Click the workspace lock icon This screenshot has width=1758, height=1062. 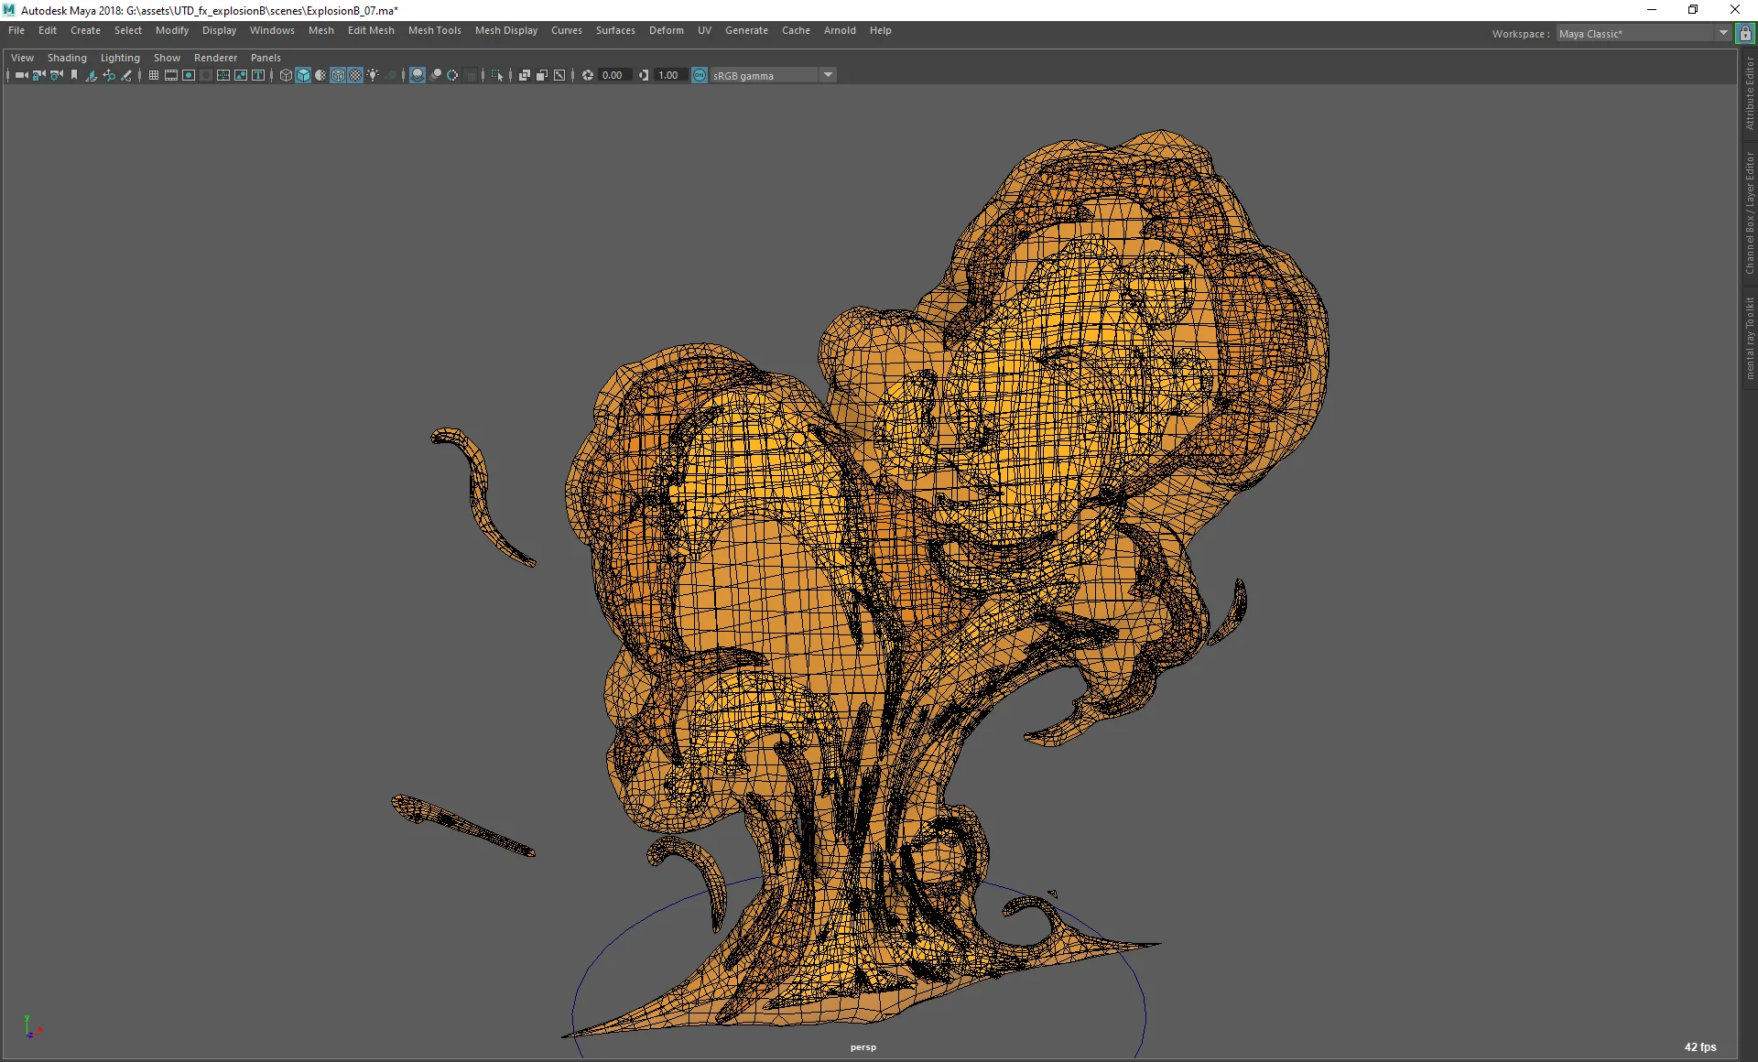tap(1745, 34)
